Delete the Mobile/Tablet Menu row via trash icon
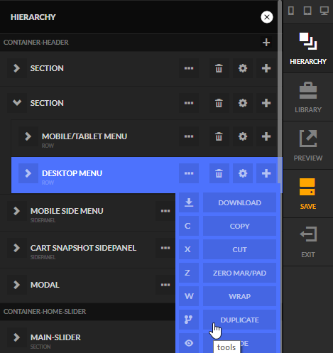 coord(219,136)
